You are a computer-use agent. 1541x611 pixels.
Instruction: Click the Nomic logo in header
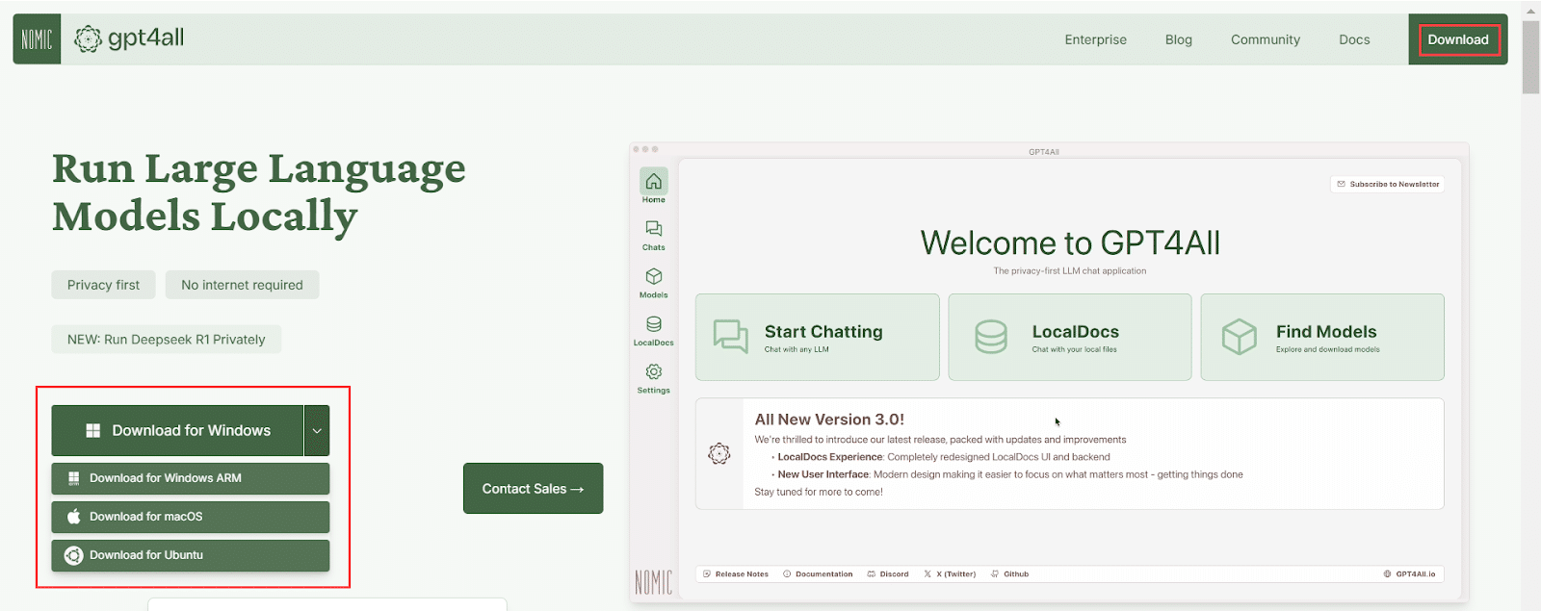tap(37, 39)
